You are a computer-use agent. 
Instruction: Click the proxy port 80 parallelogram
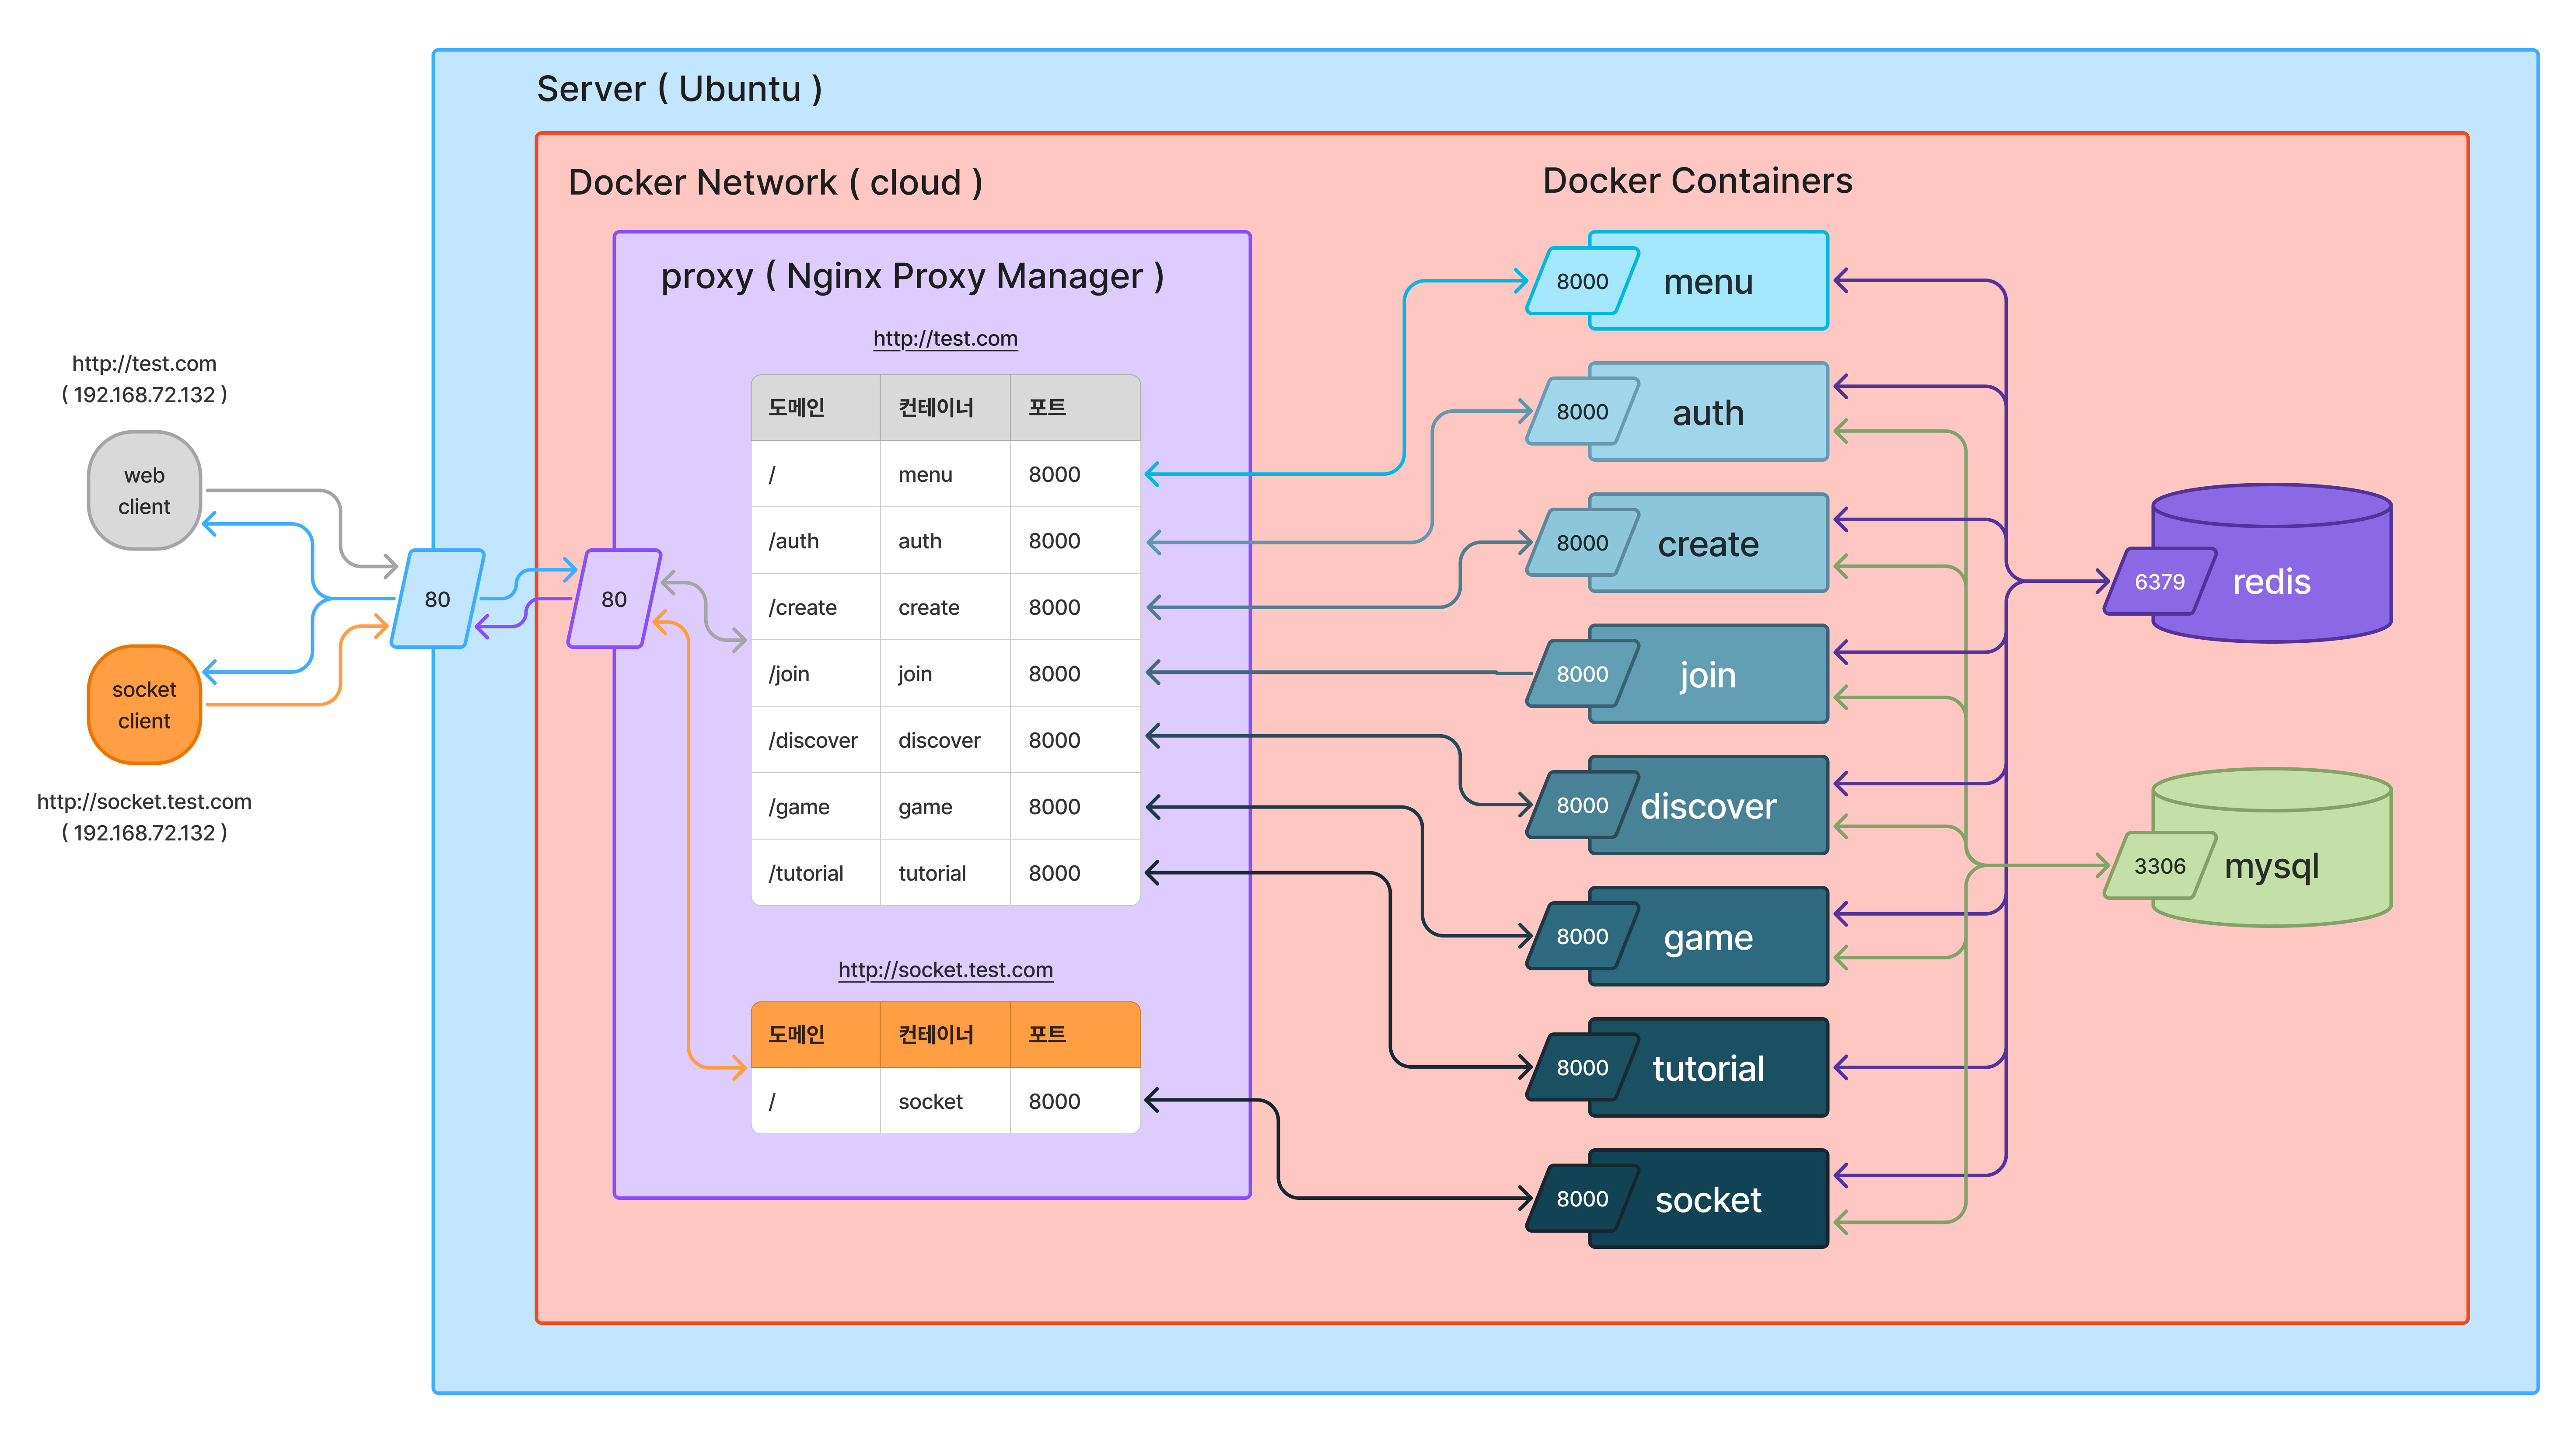coord(614,599)
